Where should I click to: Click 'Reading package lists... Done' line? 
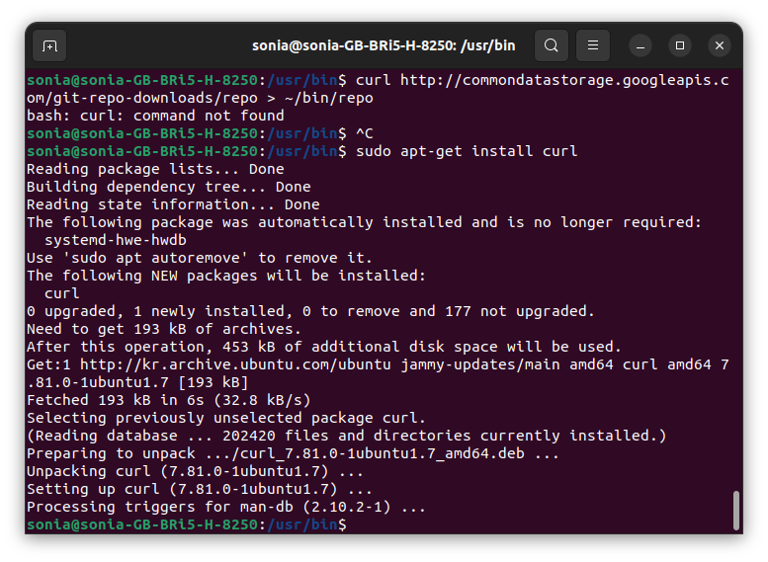155,169
